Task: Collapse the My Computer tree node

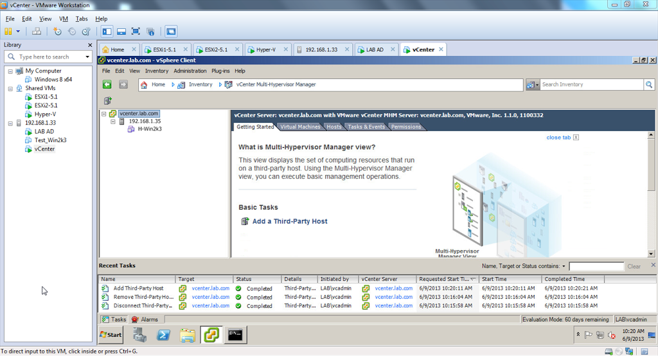Action: (x=10, y=71)
